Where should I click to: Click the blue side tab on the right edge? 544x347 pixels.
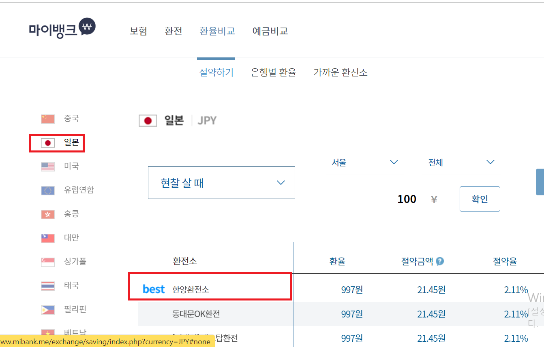pos(540,182)
